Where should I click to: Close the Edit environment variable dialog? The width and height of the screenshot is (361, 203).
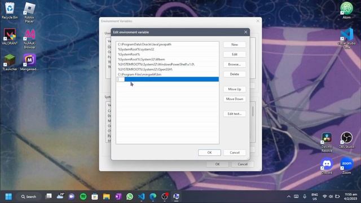pos(246,32)
